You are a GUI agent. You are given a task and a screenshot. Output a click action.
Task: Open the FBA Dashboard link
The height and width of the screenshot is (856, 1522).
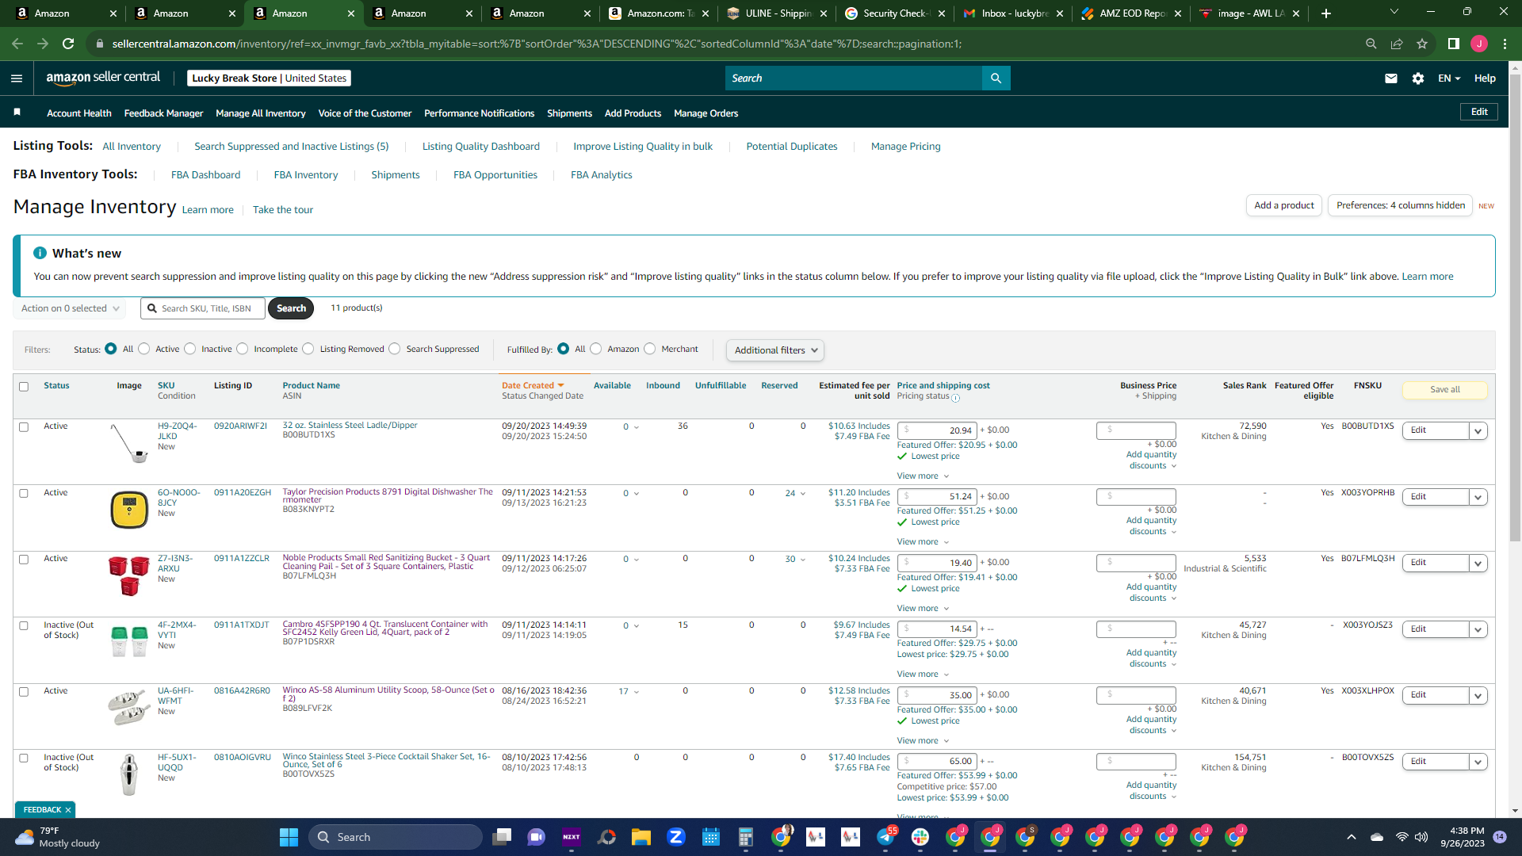click(x=205, y=175)
